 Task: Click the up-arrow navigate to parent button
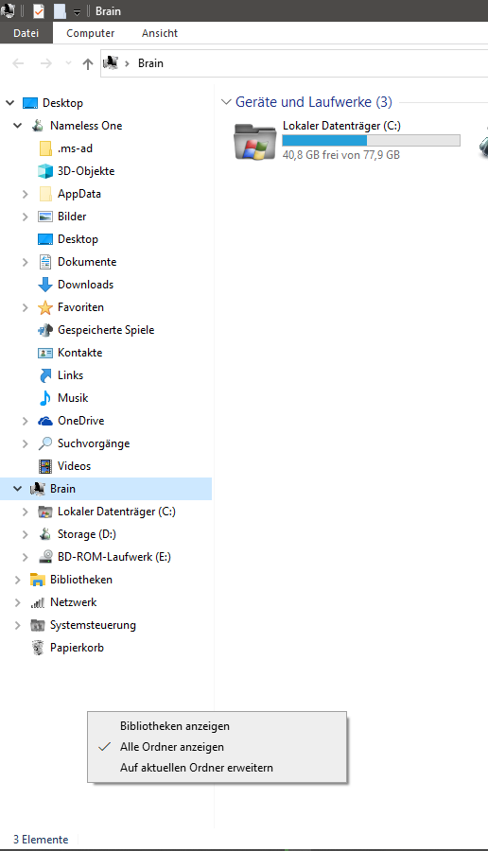tap(87, 63)
